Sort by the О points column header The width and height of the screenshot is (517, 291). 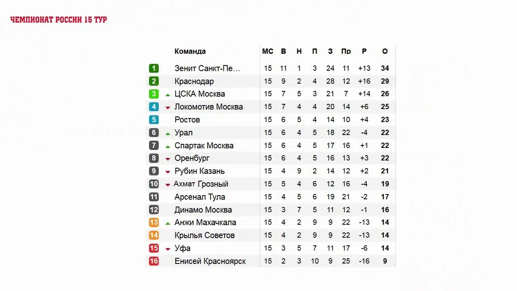coord(385,51)
